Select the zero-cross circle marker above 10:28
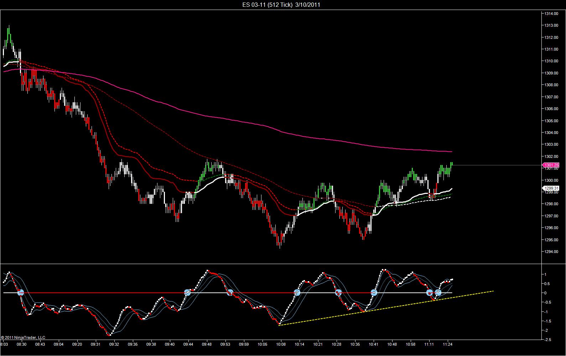This screenshot has width=566, height=356. (338, 293)
